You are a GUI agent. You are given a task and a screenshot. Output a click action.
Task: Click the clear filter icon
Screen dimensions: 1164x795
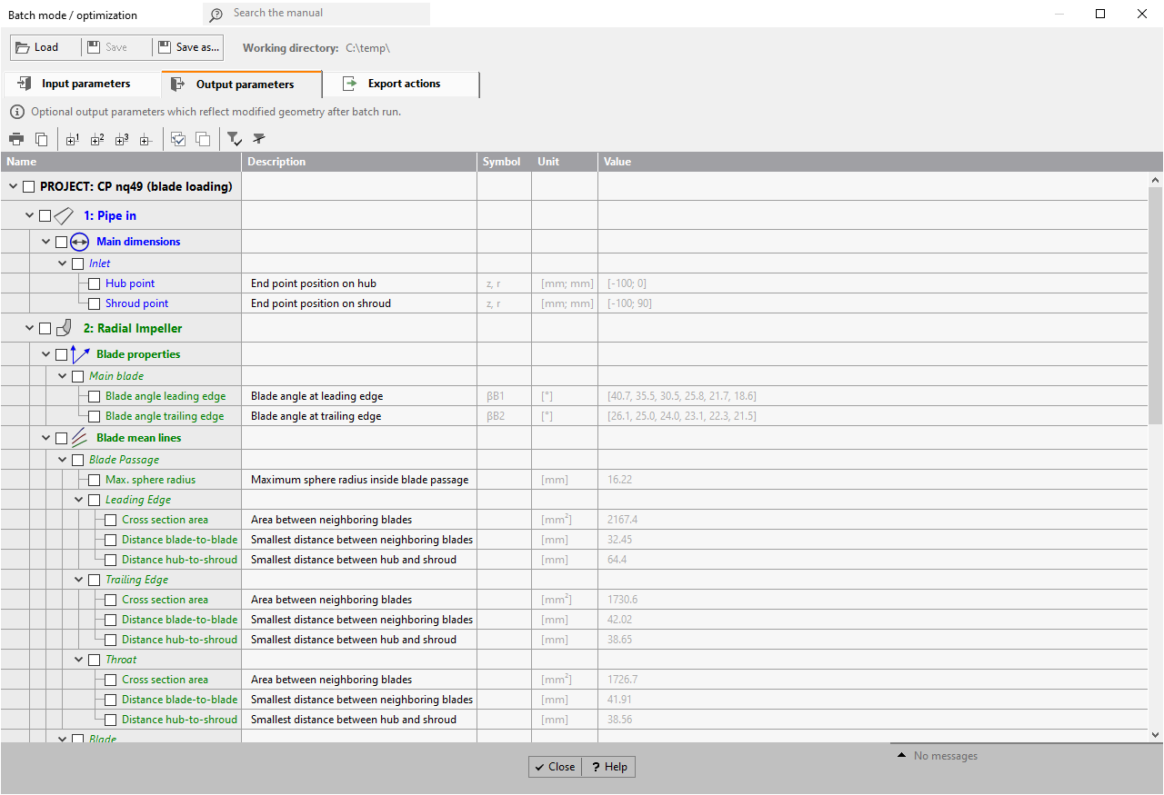click(x=259, y=139)
